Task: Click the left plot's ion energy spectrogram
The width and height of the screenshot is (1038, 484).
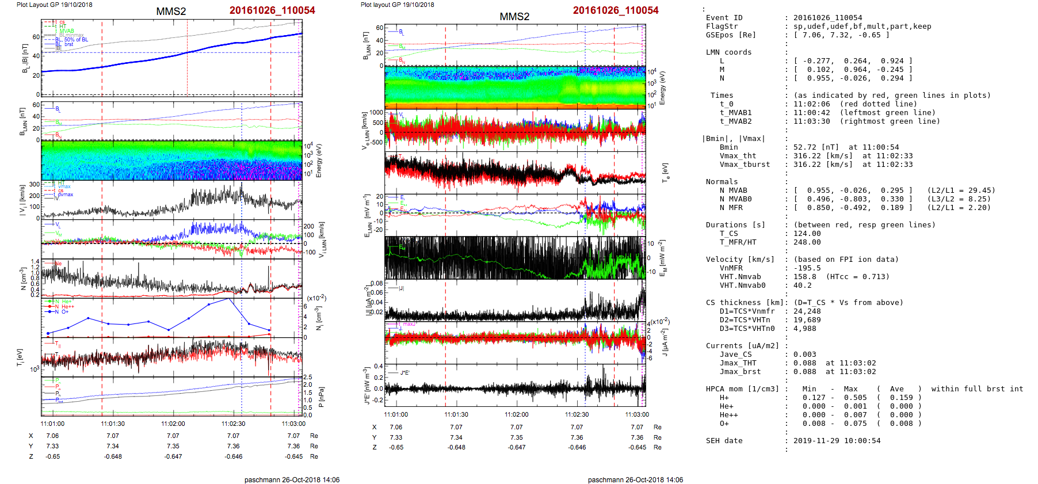Action: (x=171, y=160)
